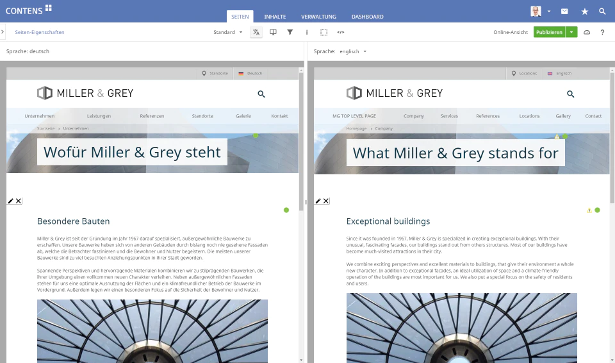Open the source code view icon

[341, 32]
